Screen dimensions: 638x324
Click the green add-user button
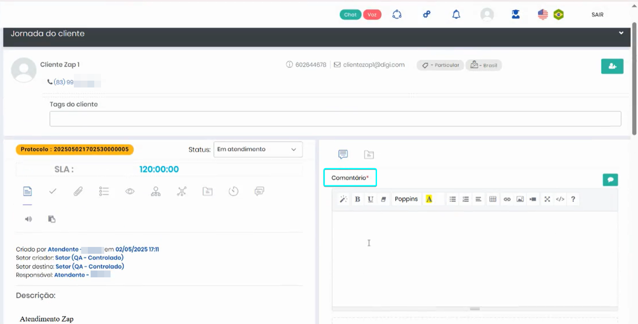[612, 66]
